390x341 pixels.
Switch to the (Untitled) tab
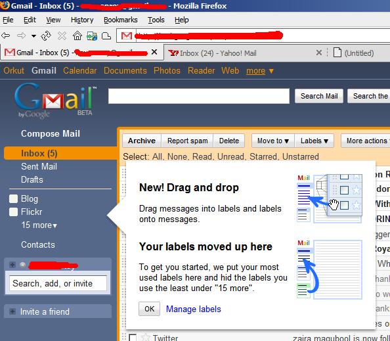[x=359, y=53]
